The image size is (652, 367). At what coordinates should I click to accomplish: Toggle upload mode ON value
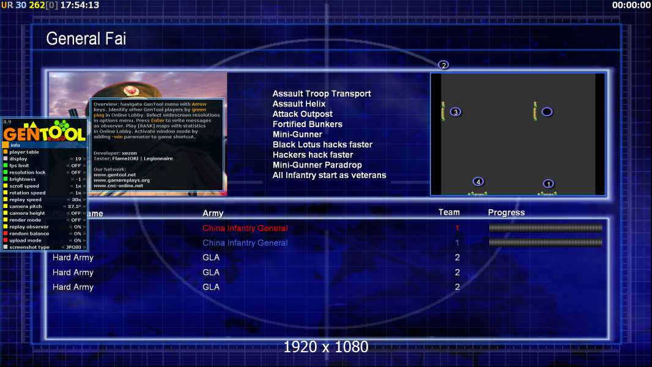[x=77, y=240]
